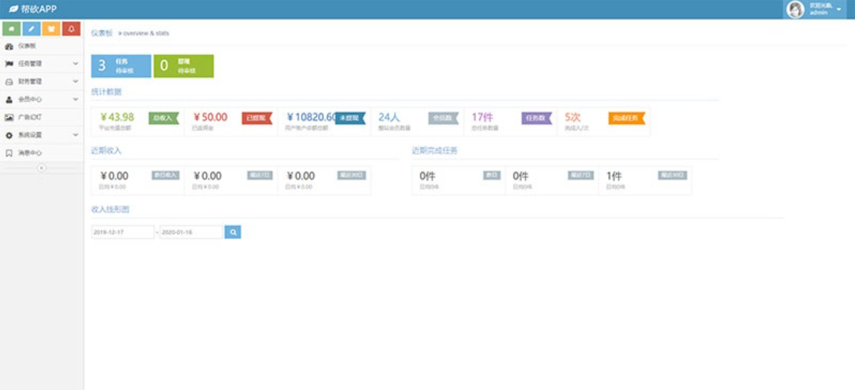The width and height of the screenshot is (855, 390).
Task: Click the 收入线形图 section heading
Action: [110, 209]
